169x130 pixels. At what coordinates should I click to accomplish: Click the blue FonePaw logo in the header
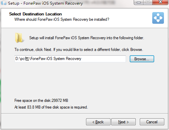point(158,18)
